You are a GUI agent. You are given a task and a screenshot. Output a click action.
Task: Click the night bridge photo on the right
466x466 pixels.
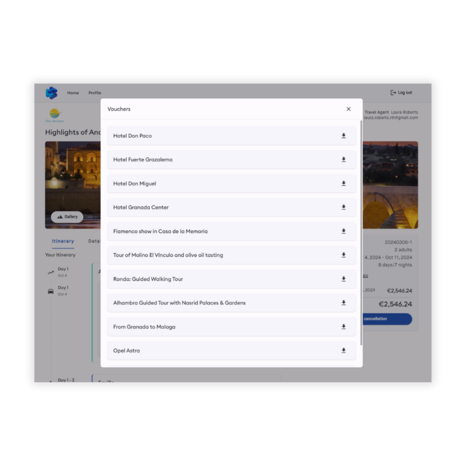390,185
